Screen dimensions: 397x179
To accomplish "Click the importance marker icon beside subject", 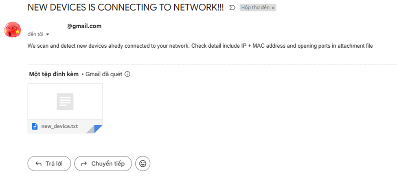I will [232, 8].
